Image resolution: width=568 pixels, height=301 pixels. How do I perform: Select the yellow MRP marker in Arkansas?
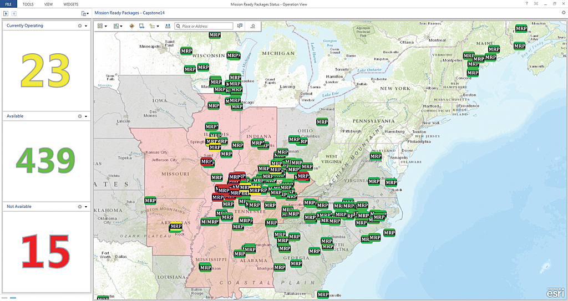[176, 227]
